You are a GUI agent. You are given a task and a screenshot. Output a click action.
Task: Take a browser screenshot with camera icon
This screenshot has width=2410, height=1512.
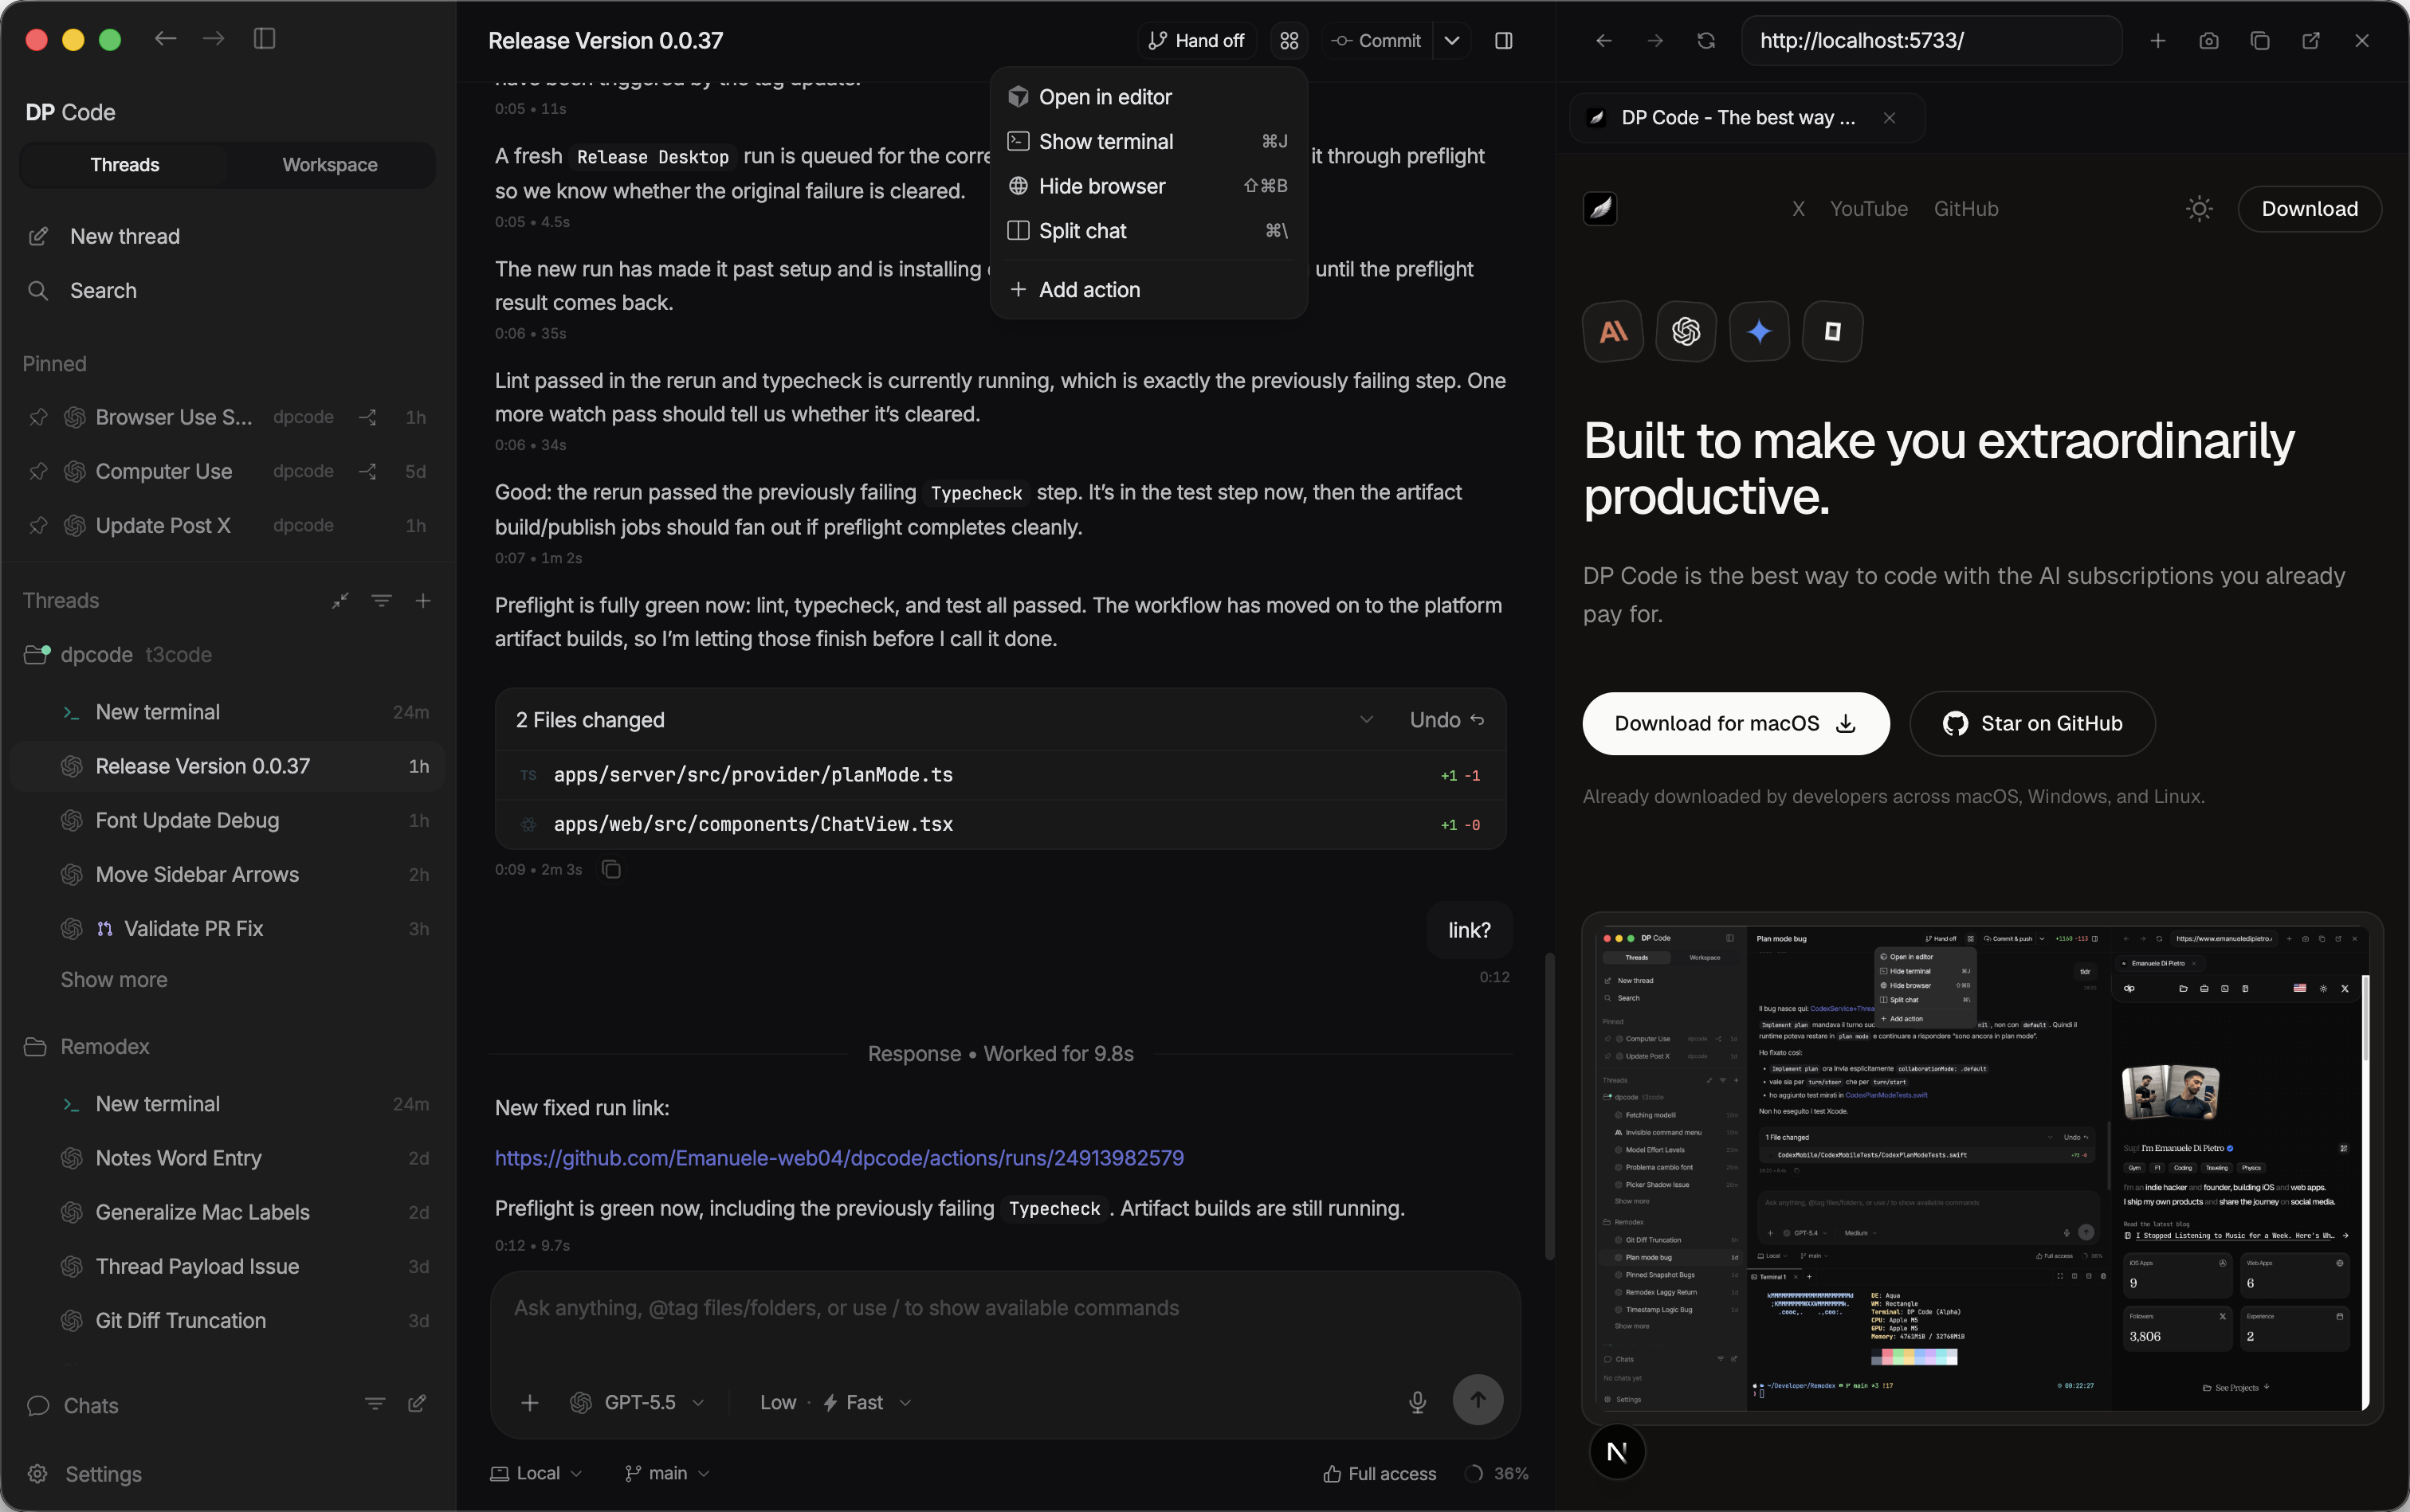tap(2208, 40)
